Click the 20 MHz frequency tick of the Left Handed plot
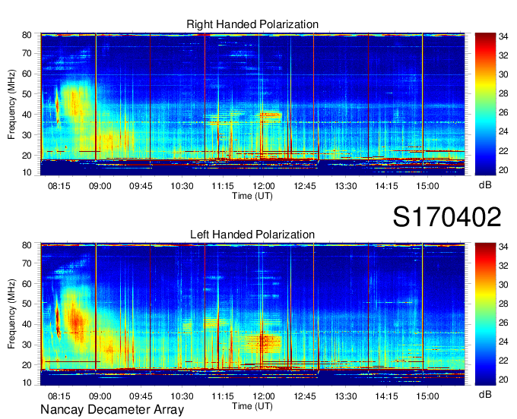Image resolution: width=517 pixels, height=419 pixels. coord(27,364)
